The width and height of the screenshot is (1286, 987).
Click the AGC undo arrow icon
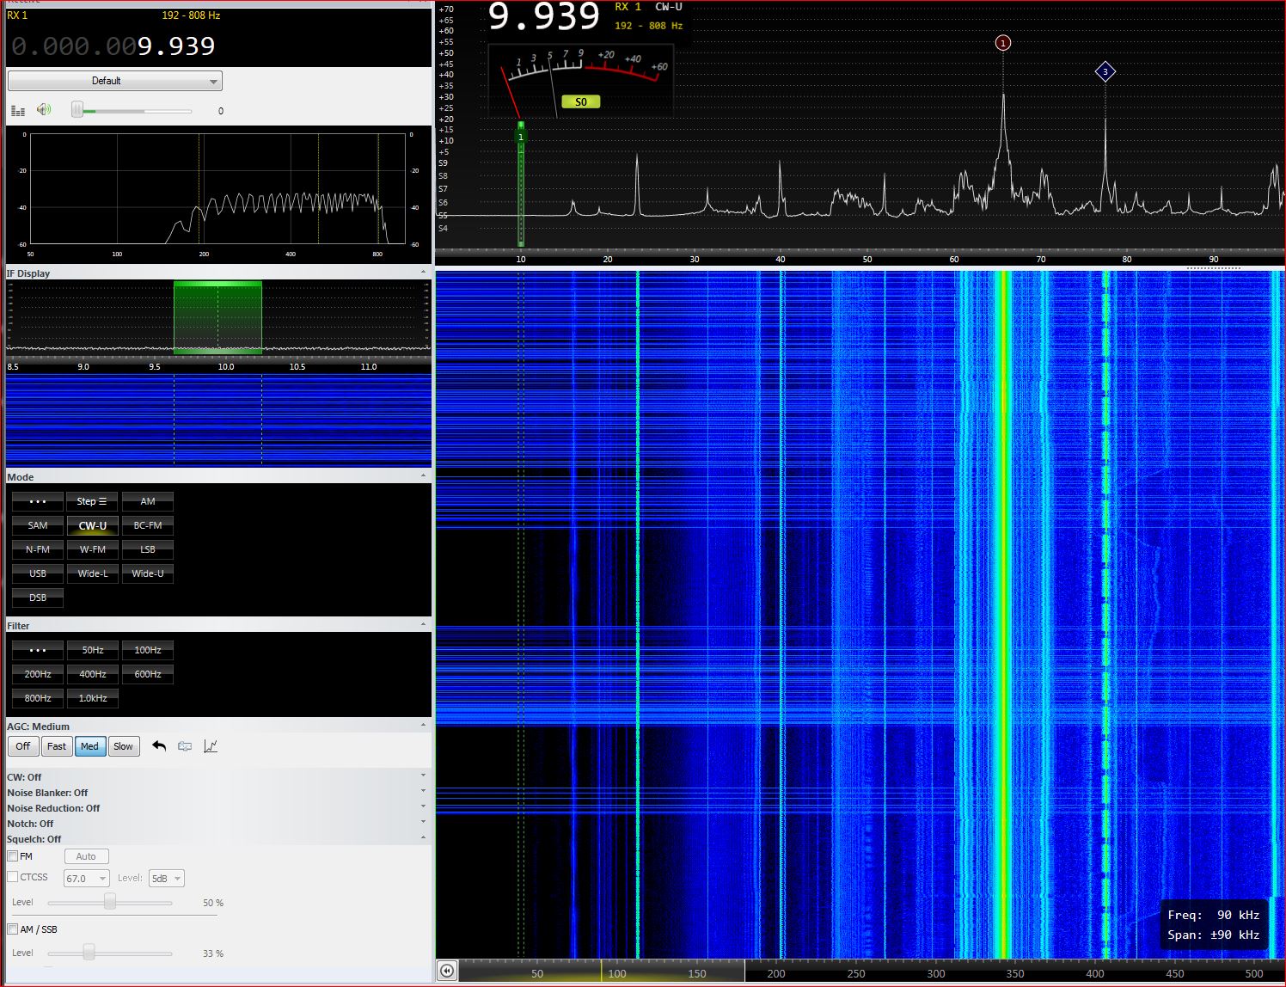point(159,745)
